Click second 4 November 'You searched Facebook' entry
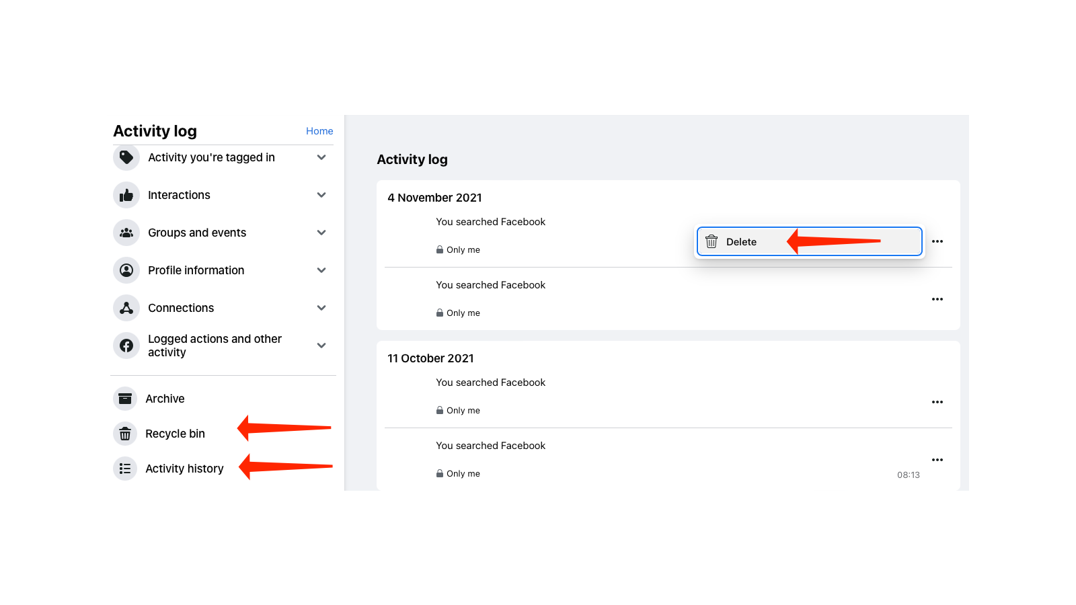 490,285
